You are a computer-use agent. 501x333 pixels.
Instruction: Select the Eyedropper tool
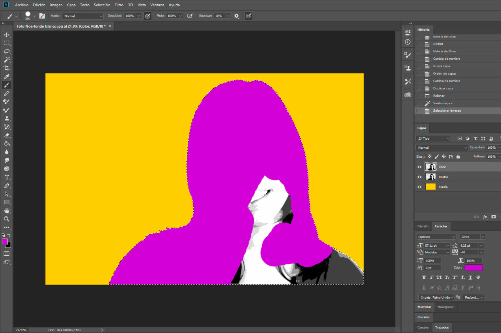6,77
